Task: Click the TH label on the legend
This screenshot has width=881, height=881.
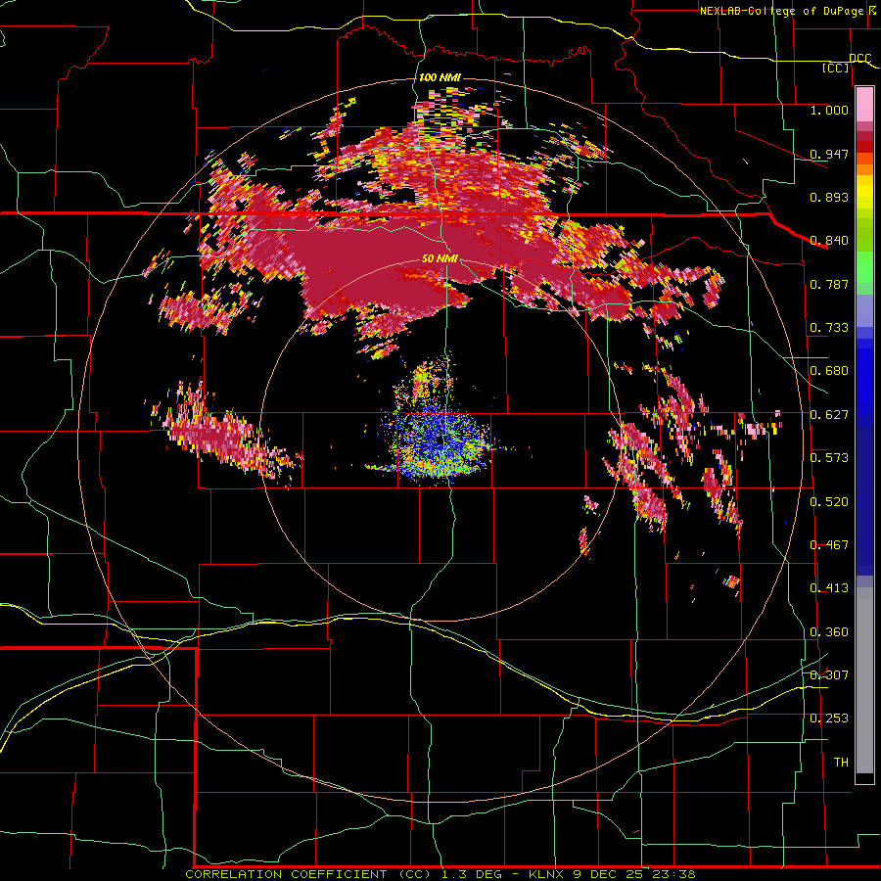Action: point(841,763)
